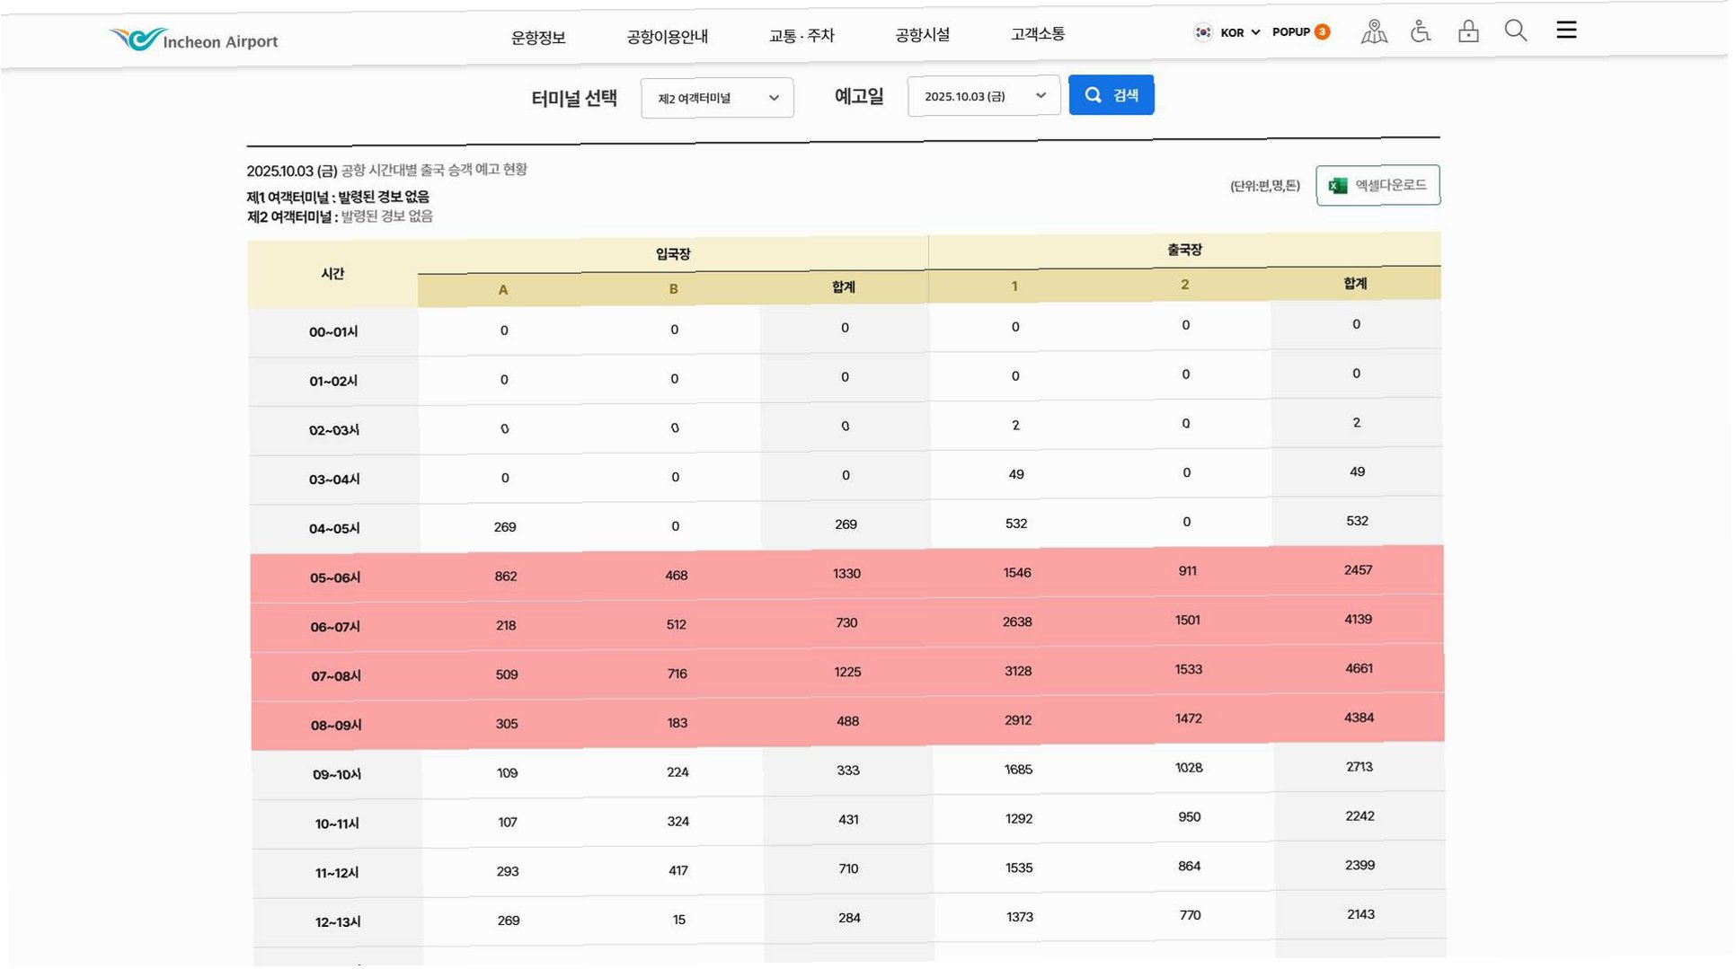The width and height of the screenshot is (1736, 969).
Task: Open the airport map icon
Action: tap(1373, 31)
